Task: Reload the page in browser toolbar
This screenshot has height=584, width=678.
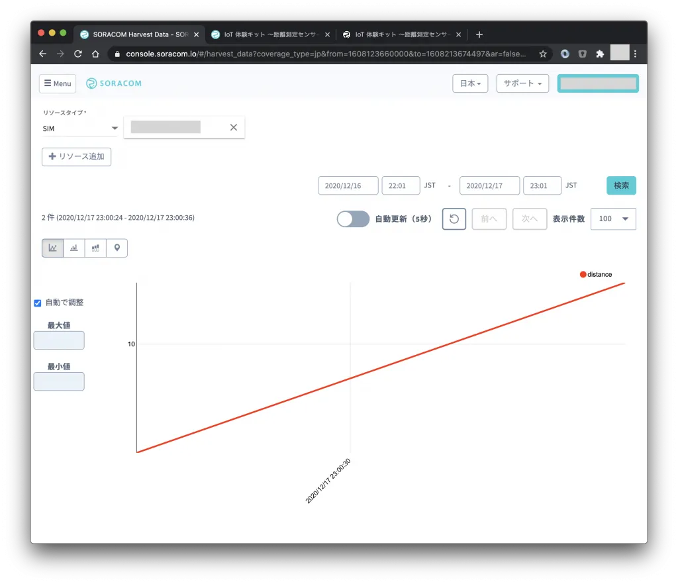Action: tap(78, 54)
